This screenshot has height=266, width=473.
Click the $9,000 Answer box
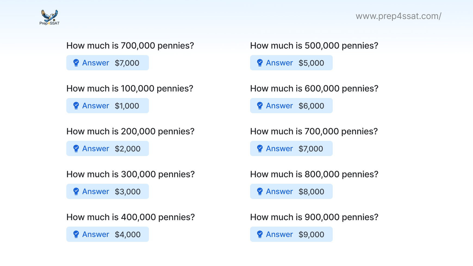(291, 234)
